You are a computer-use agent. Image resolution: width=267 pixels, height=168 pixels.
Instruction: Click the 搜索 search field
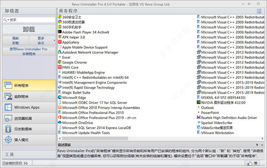(29, 20)
